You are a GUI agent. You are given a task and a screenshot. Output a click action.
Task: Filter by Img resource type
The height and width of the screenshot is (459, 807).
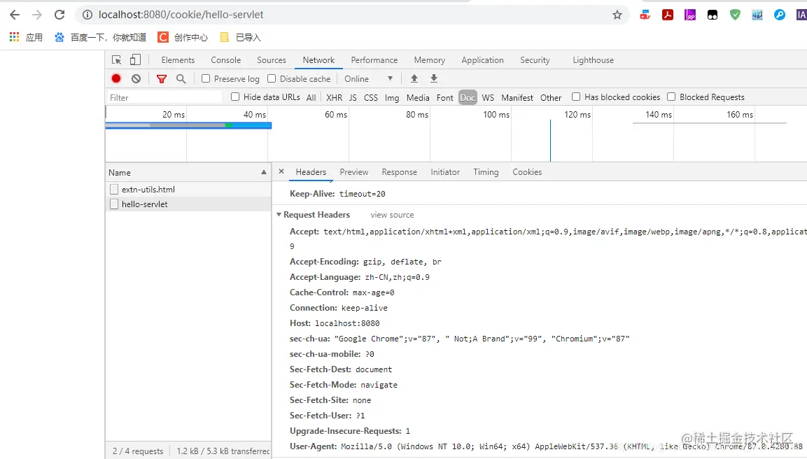(x=392, y=97)
